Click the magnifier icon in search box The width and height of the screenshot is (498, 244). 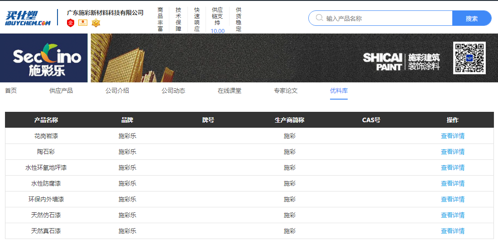click(x=319, y=18)
